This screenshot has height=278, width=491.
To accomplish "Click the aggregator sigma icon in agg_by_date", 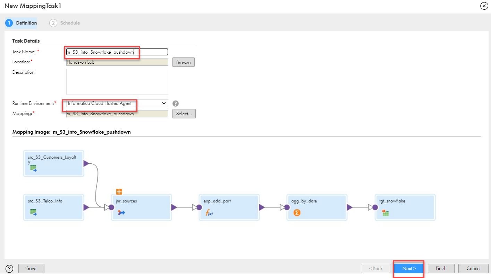I will click(x=297, y=213).
